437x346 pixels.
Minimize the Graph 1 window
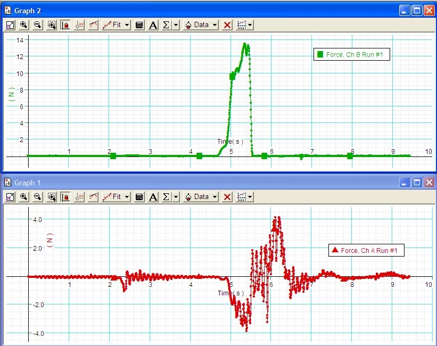point(405,183)
